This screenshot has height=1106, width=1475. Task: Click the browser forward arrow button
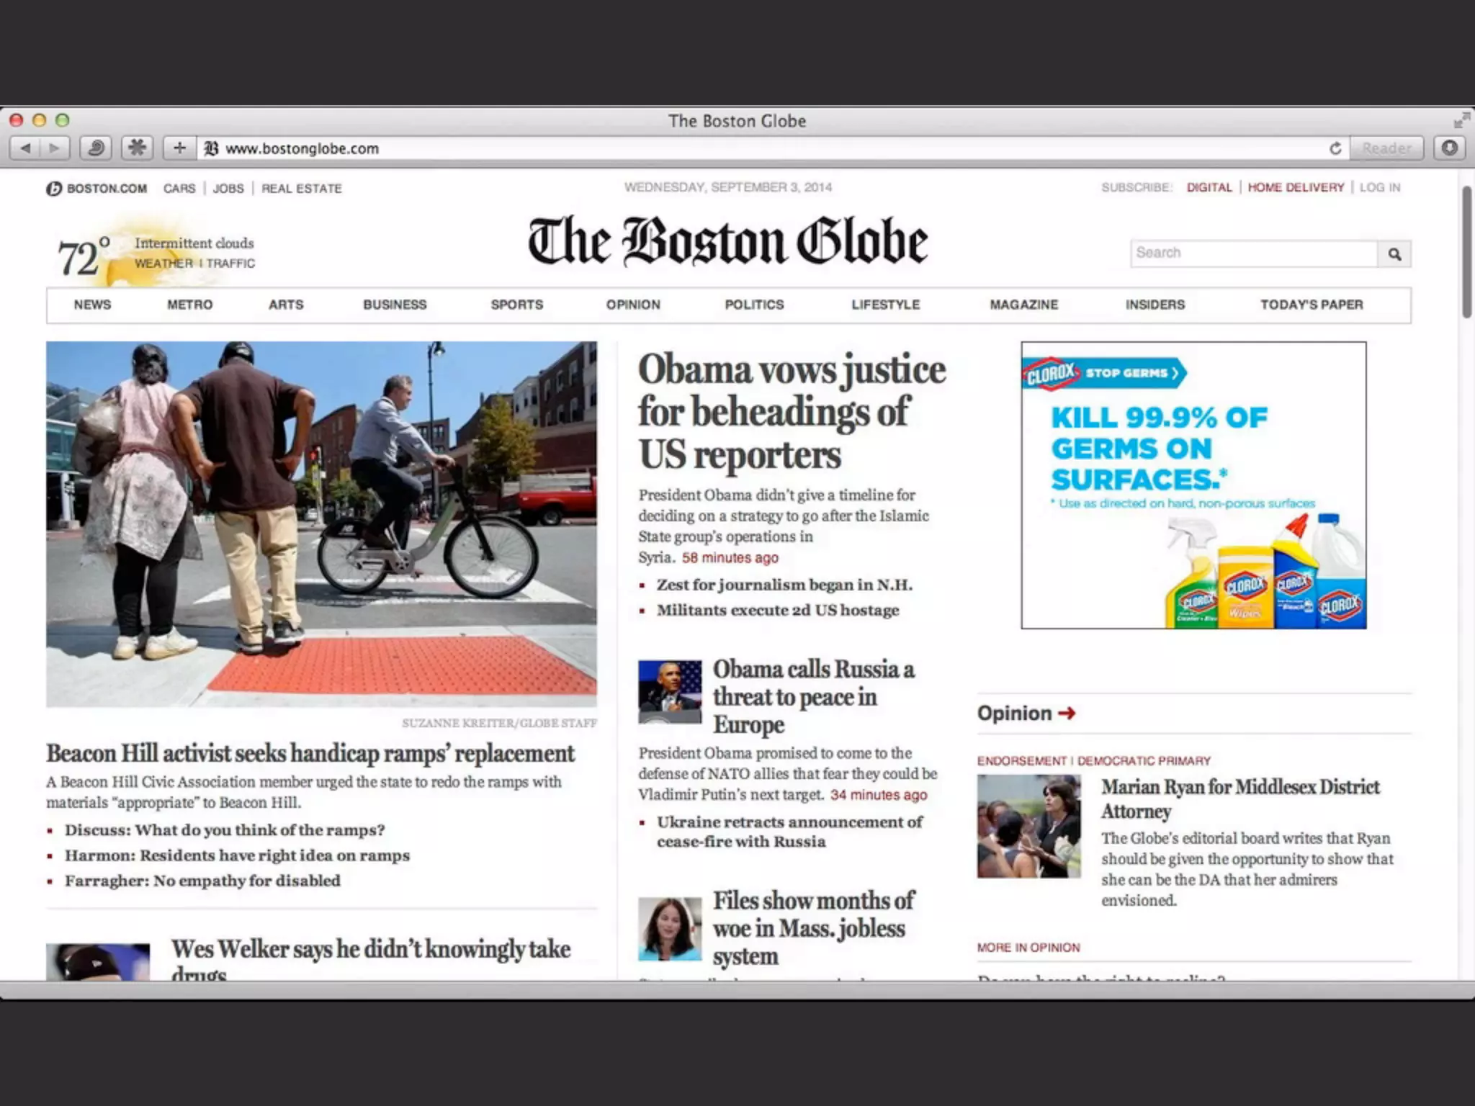click(54, 148)
